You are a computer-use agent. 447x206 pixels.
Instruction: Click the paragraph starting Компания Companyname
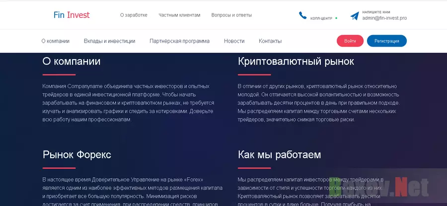(x=128, y=103)
